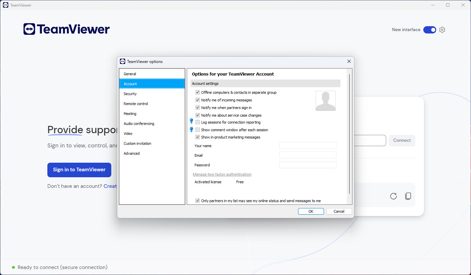Open Manage two factor authentication link
This screenshot has width=471, height=275.
point(222,174)
